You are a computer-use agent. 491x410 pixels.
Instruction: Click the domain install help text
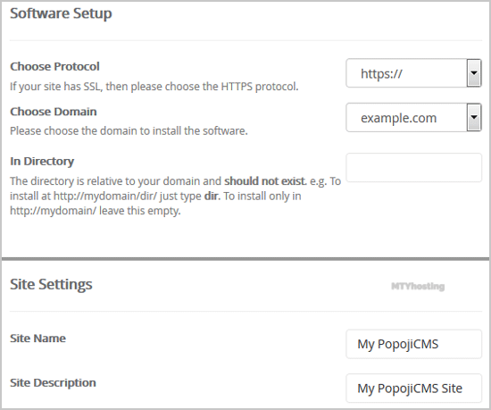coord(129,131)
